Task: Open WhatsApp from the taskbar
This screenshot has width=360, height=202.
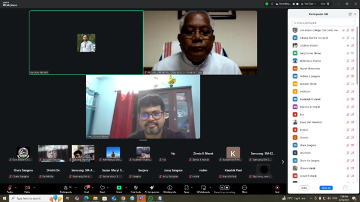Action: pyautogui.click(x=150, y=198)
